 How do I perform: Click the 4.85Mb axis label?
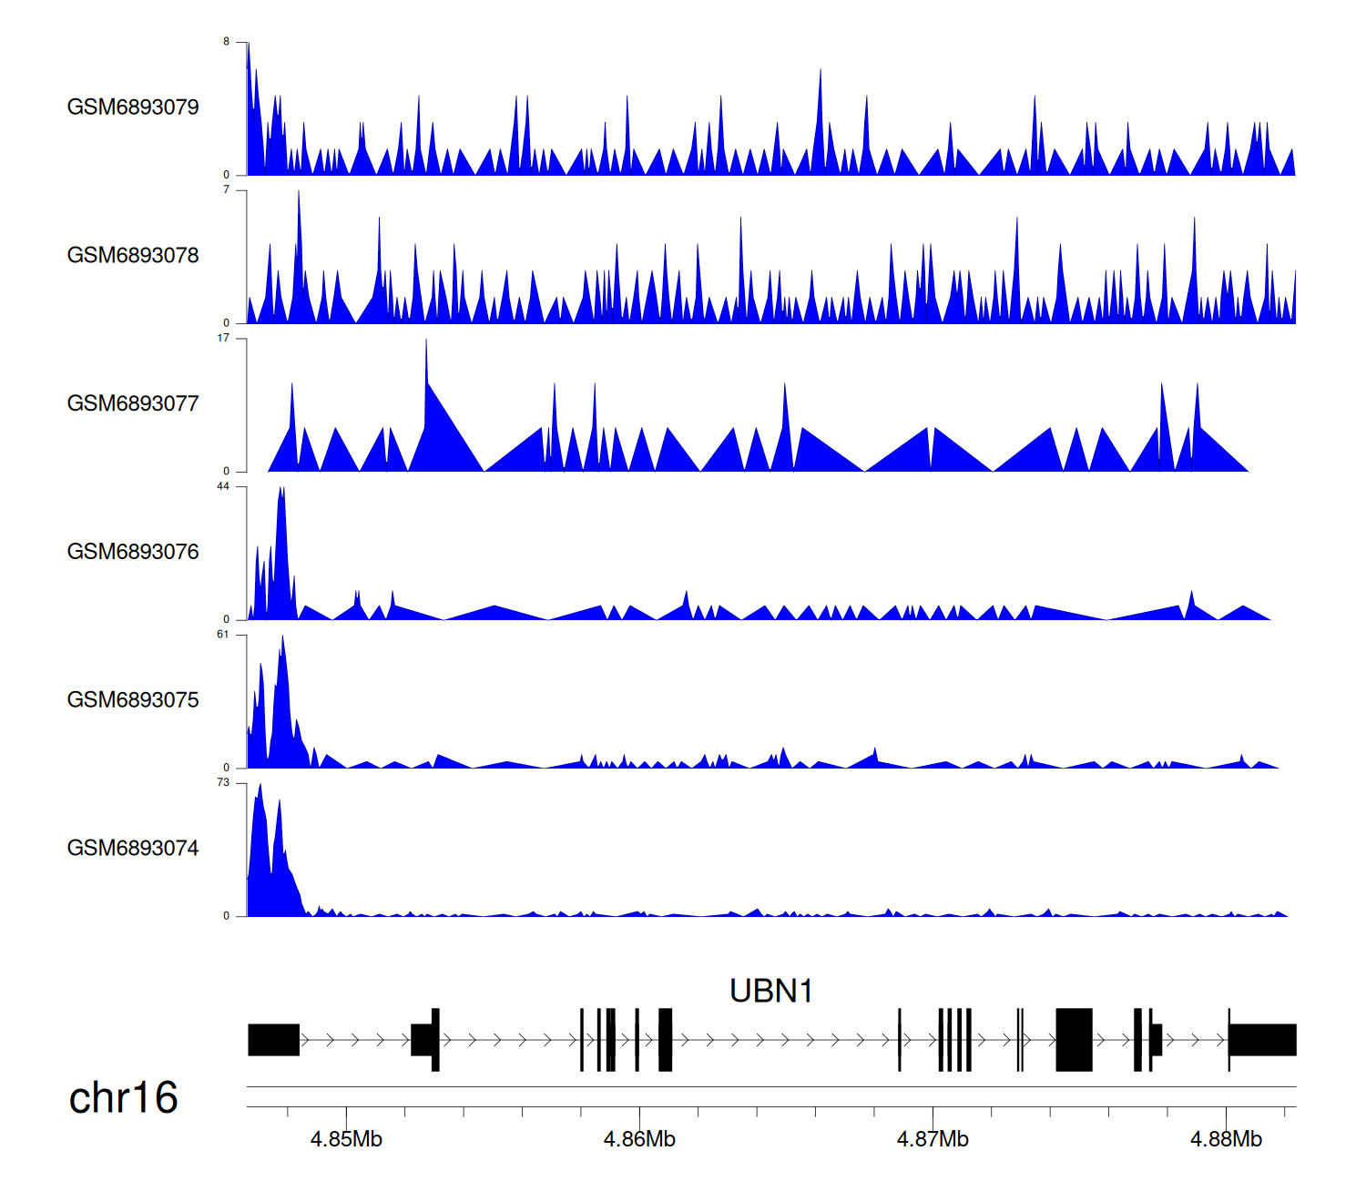click(346, 1140)
